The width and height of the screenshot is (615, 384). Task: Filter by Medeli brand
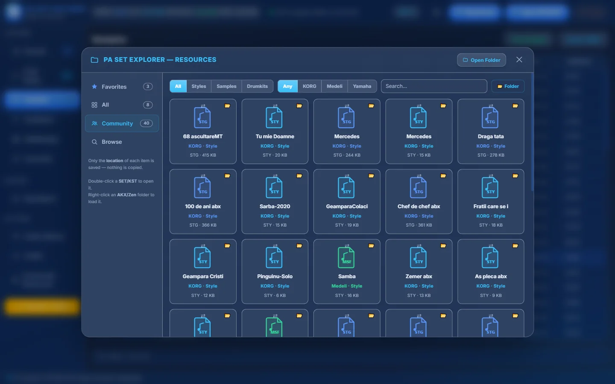coord(334,86)
